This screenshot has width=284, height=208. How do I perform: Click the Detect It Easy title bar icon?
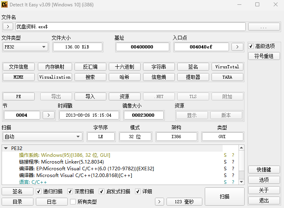(5, 4)
